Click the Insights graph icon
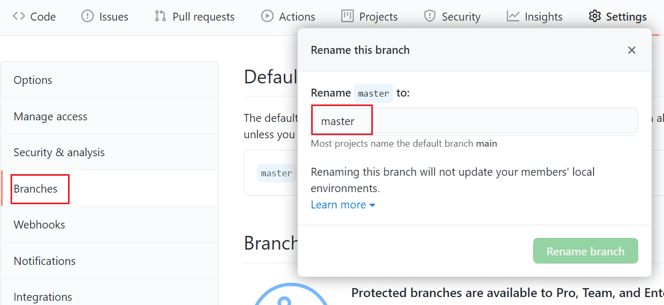The width and height of the screenshot is (664, 305). click(513, 16)
